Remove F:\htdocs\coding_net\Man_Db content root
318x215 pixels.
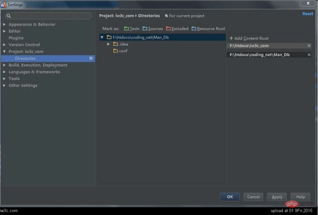[x=309, y=55]
